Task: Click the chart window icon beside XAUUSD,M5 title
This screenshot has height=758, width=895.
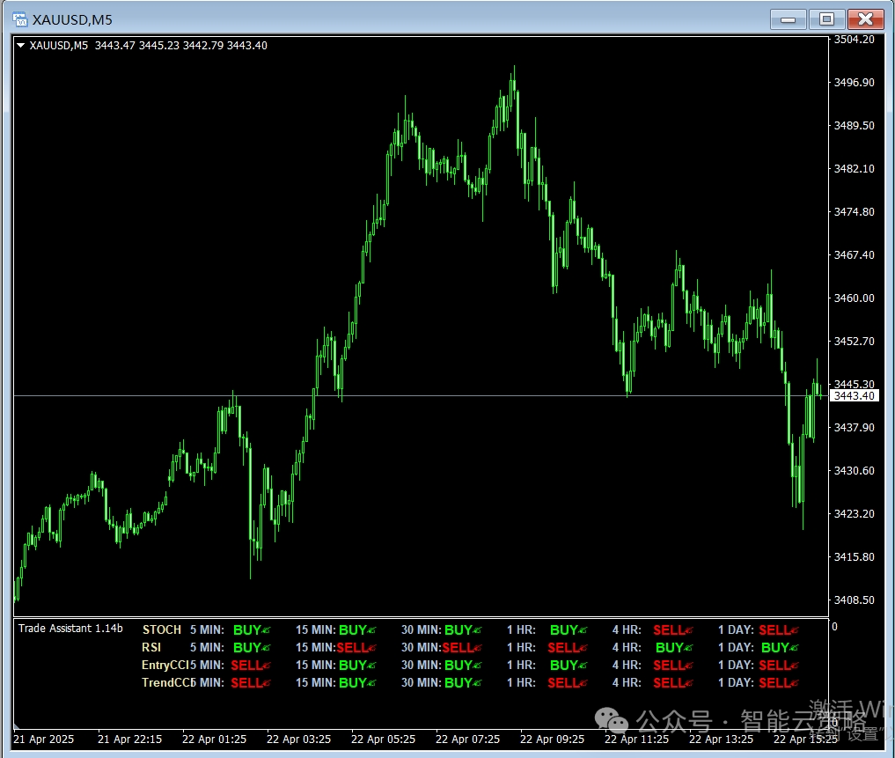Action: point(20,19)
